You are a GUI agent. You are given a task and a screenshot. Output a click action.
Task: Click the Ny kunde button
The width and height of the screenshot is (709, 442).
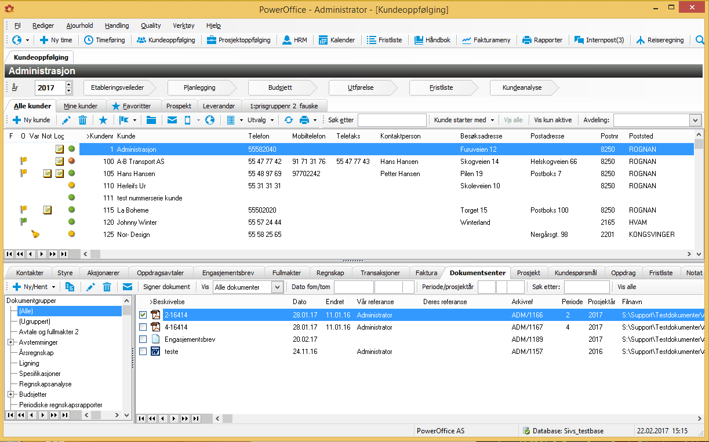pyautogui.click(x=31, y=120)
